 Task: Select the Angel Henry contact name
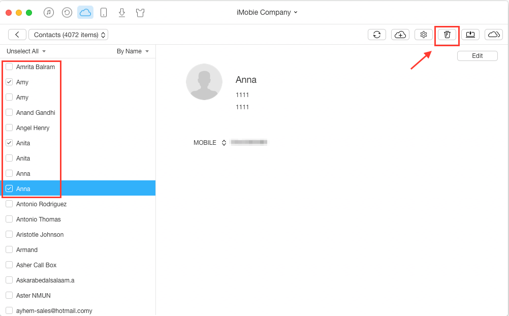tap(33, 128)
